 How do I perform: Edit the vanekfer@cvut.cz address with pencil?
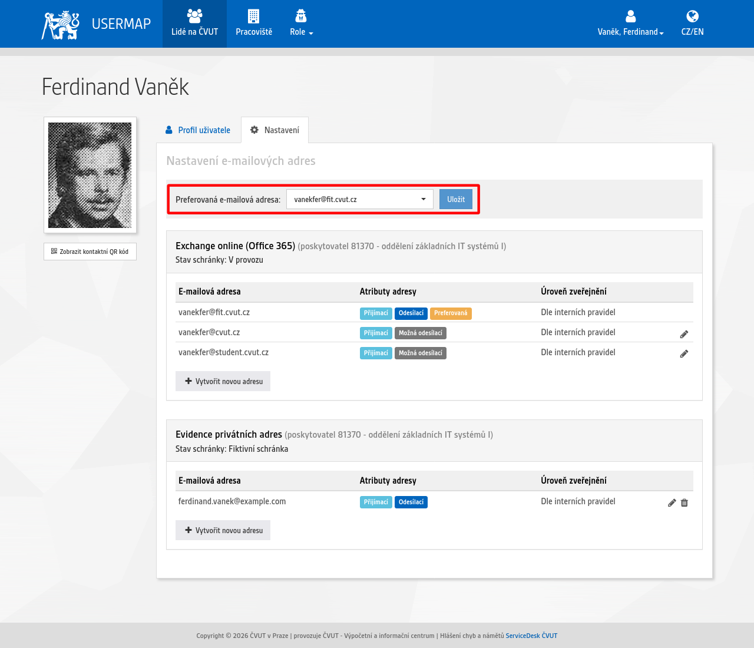(684, 334)
